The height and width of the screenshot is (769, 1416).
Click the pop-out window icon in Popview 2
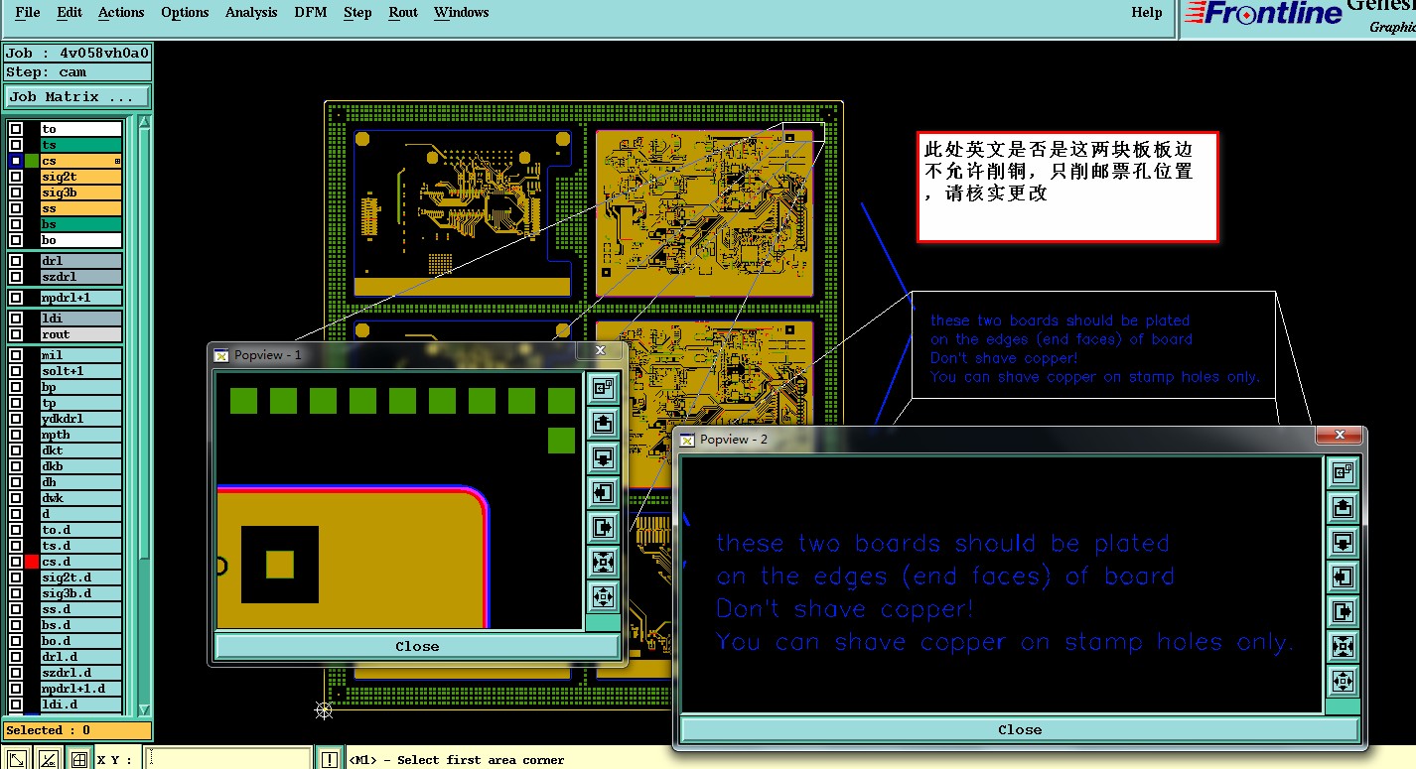1343,472
